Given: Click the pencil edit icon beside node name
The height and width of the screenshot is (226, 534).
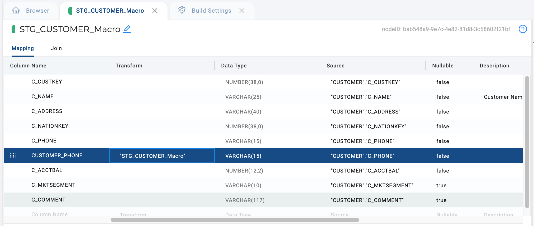Looking at the screenshot, I should pyautogui.click(x=127, y=29).
